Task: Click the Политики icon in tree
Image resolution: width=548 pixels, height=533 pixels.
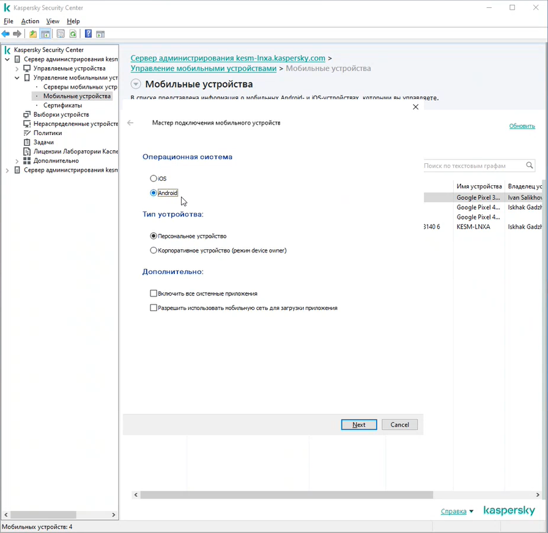Action: 27,133
